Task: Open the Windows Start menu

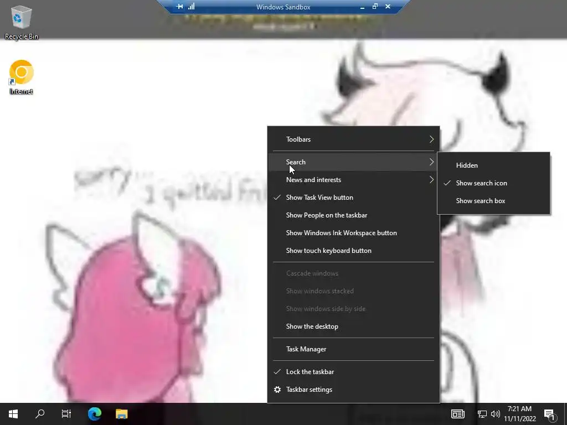Action: click(x=13, y=414)
